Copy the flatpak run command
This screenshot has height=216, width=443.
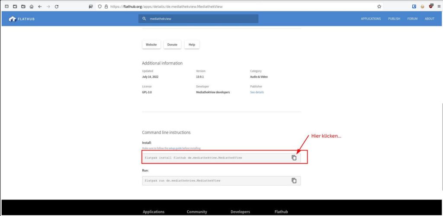click(294, 181)
